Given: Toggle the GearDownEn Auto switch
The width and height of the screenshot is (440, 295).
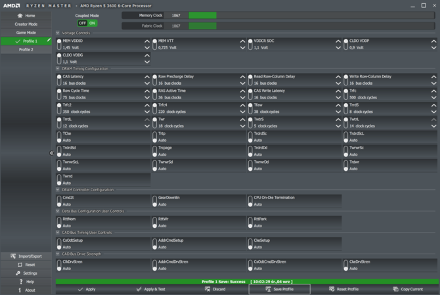Looking at the screenshot, I should [x=154, y=201].
